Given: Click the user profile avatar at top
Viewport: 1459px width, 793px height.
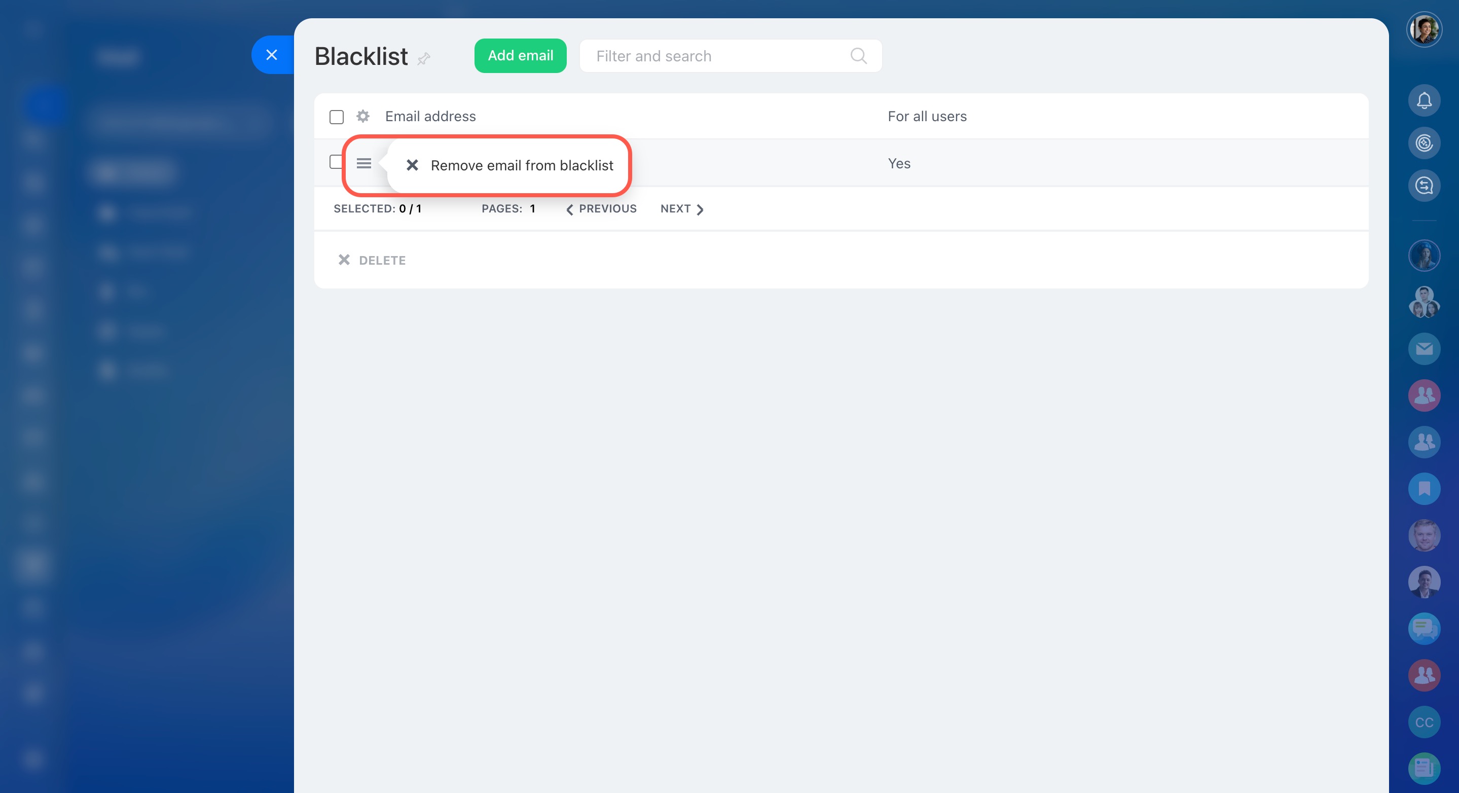Looking at the screenshot, I should point(1424,29).
